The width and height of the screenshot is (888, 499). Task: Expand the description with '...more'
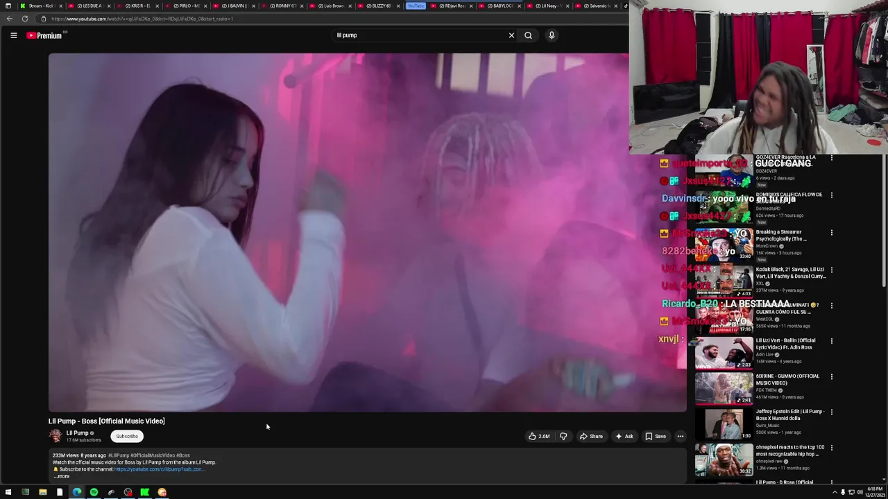click(62, 476)
